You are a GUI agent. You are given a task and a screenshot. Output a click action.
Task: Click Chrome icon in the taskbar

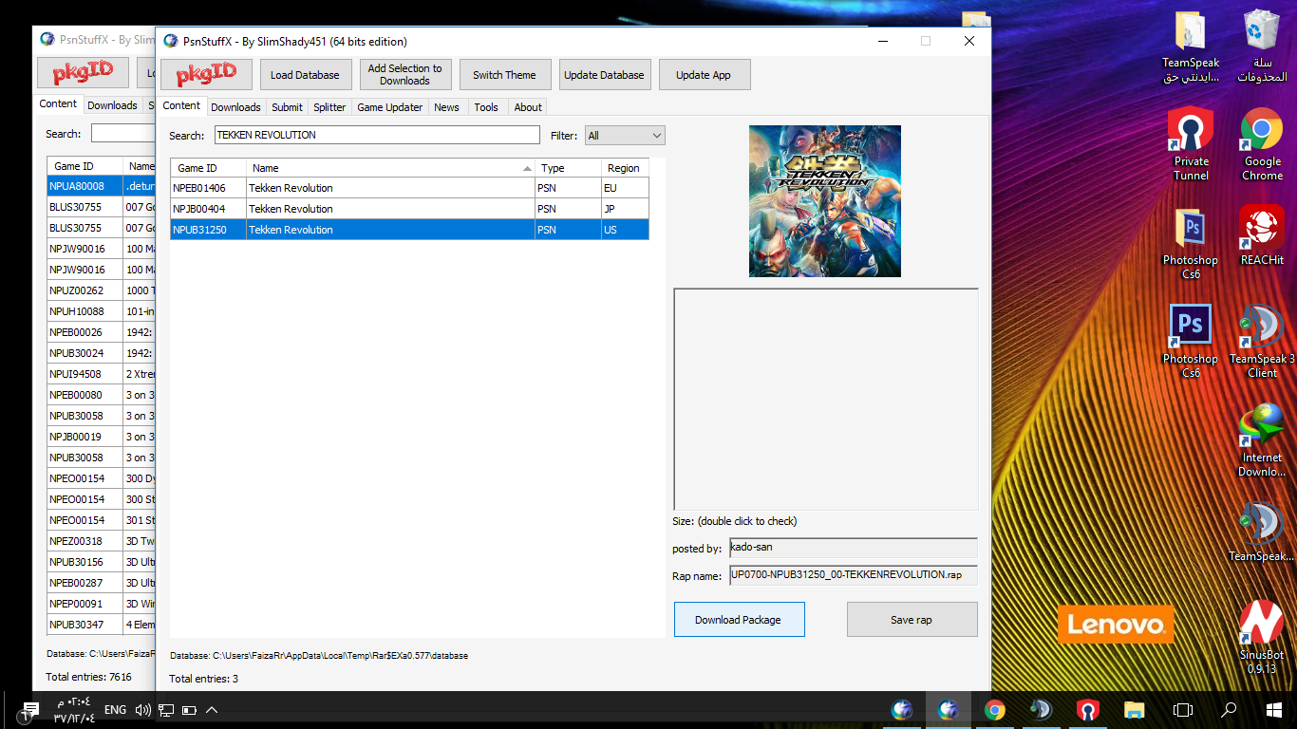[994, 710]
